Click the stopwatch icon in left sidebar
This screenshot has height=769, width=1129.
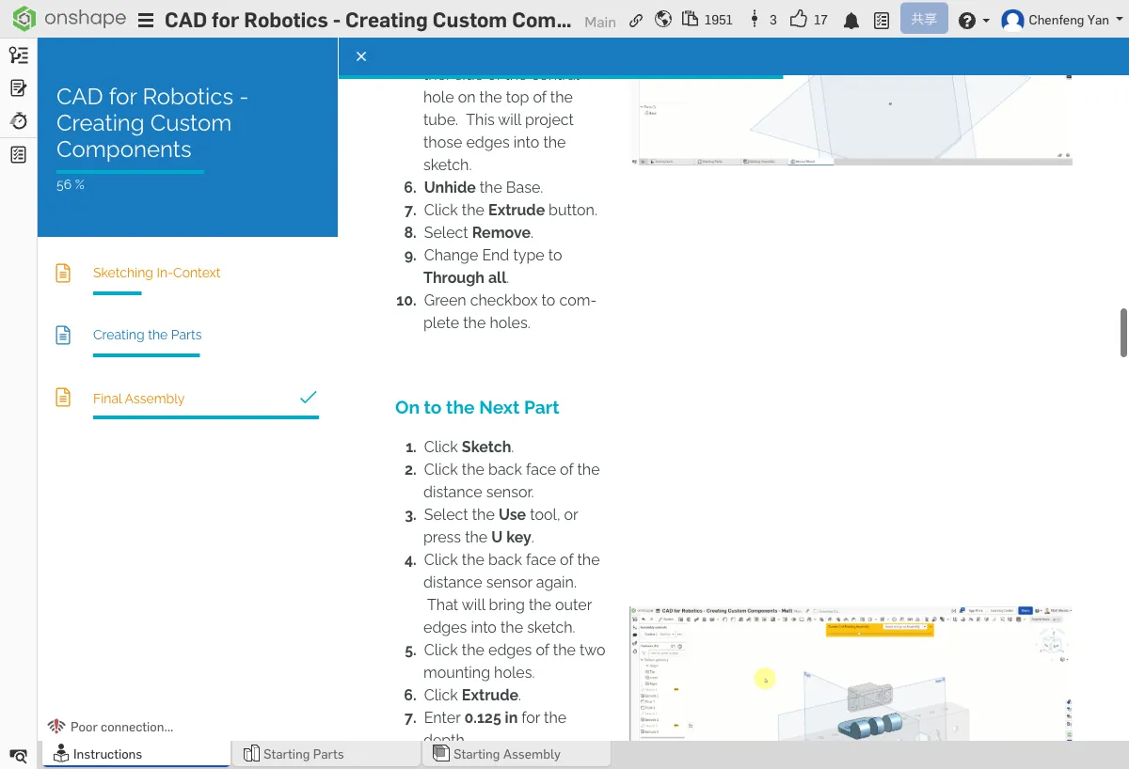pyautogui.click(x=18, y=121)
